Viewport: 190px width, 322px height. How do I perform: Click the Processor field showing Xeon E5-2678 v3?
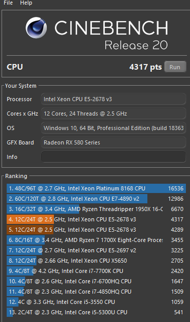113,99
